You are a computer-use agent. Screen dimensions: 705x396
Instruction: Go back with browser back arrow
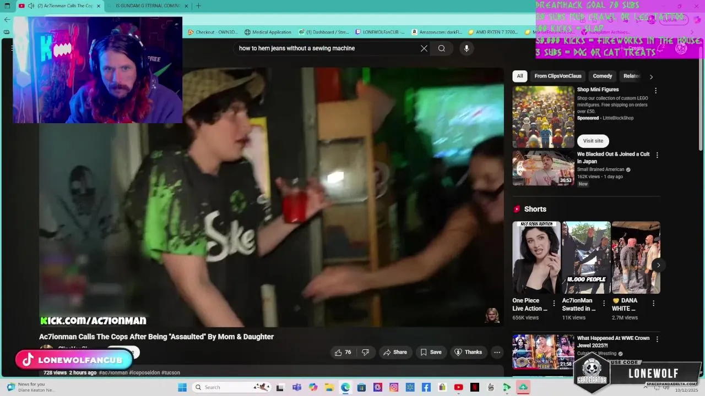pyautogui.click(x=7, y=19)
